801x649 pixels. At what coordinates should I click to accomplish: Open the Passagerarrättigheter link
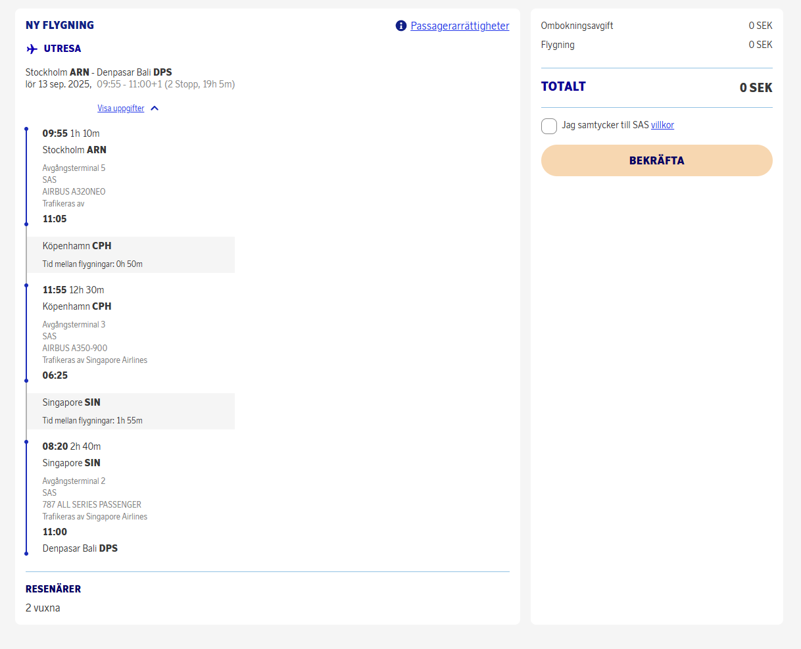tap(460, 26)
